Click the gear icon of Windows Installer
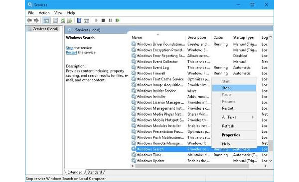This screenshot has height=182, width=299. (x=134, y=97)
